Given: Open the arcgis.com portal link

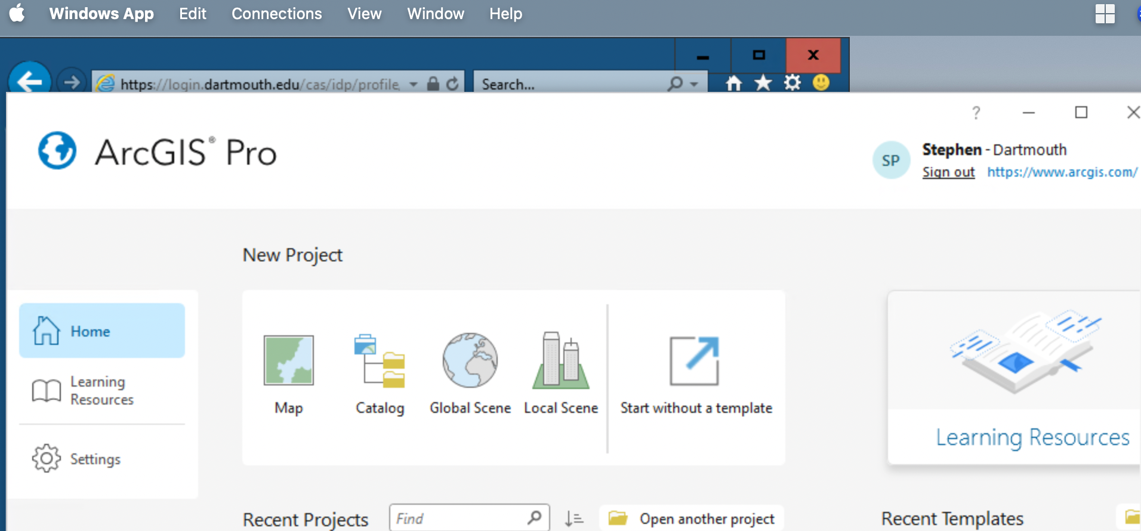Looking at the screenshot, I should tap(1062, 172).
